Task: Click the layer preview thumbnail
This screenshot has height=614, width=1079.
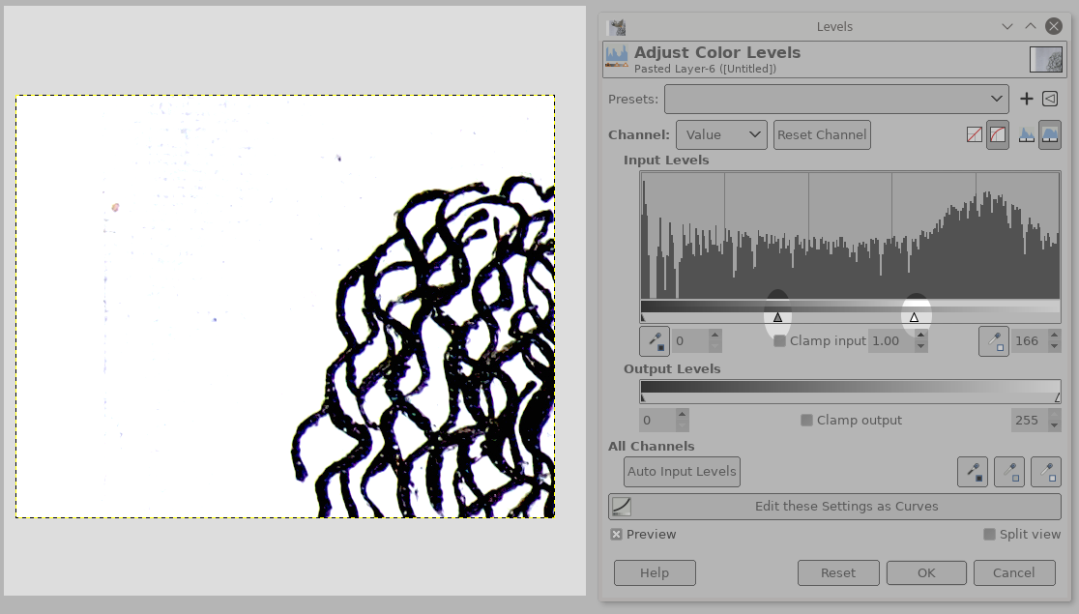Action: tap(1045, 59)
